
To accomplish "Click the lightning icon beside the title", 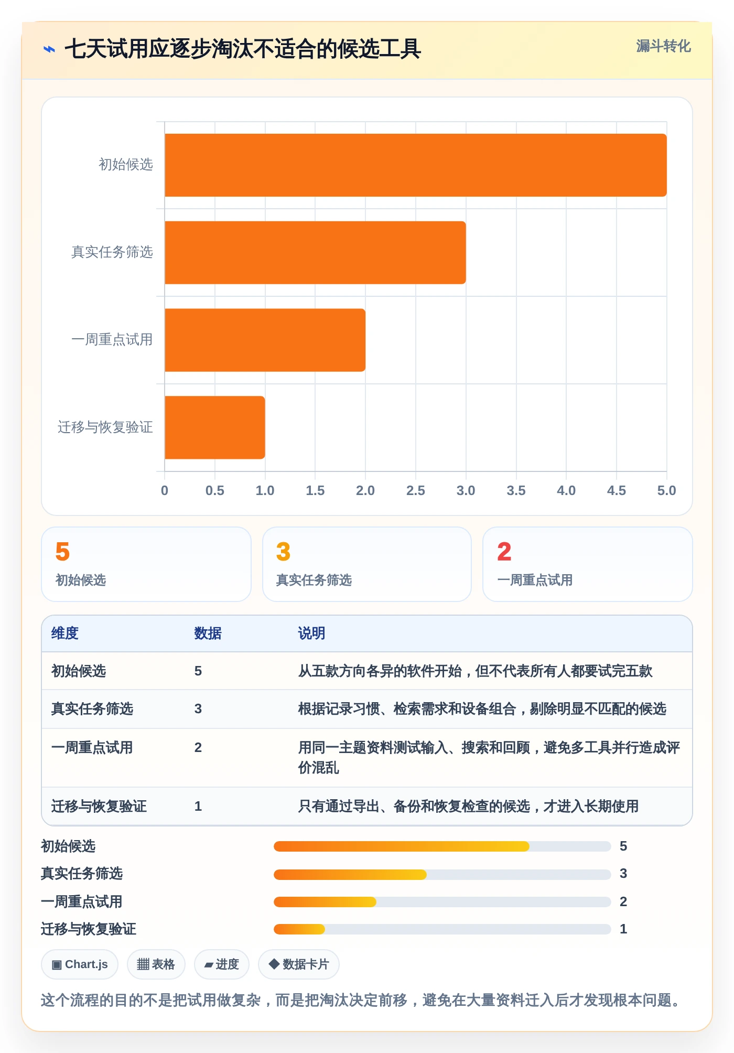I will tap(49, 49).
